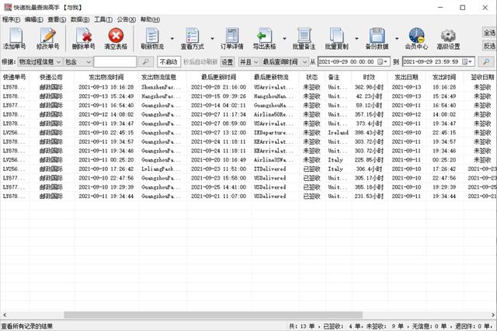Open the 查看(S) menu
The image size is (497, 331).
pyautogui.click(x=57, y=19)
